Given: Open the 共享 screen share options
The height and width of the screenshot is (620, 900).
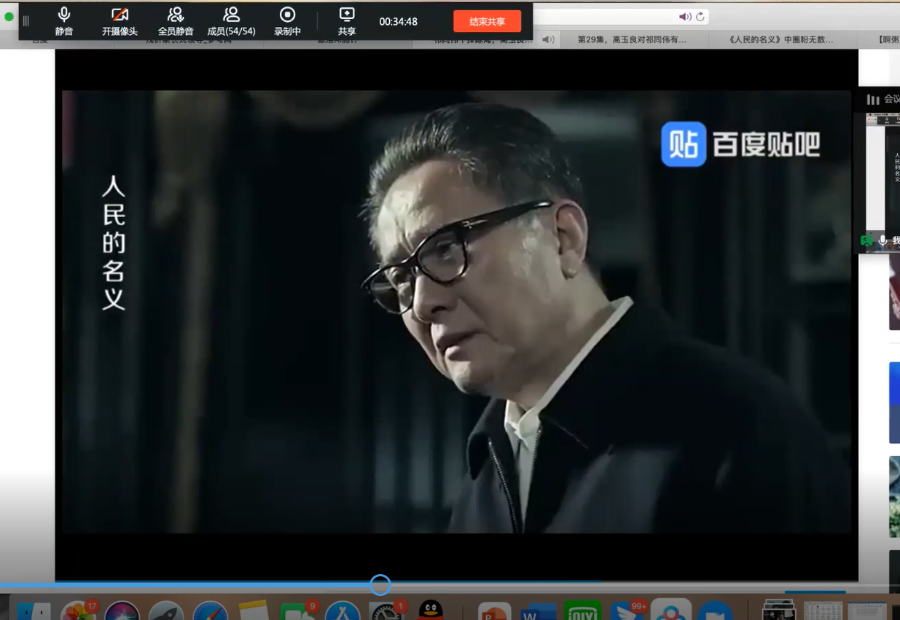Looking at the screenshot, I should [x=347, y=21].
